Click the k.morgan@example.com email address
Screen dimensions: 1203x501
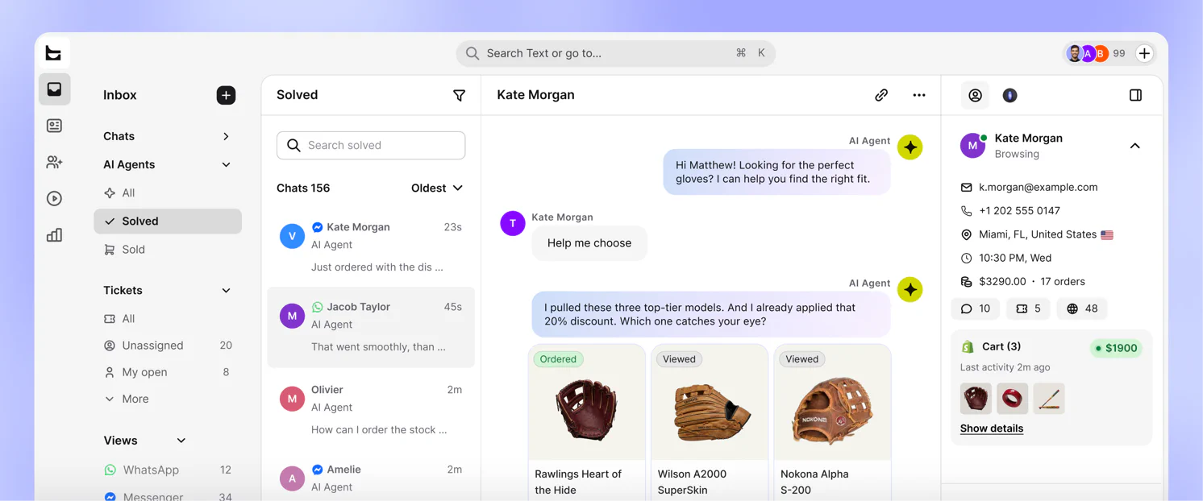coord(1038,187)
